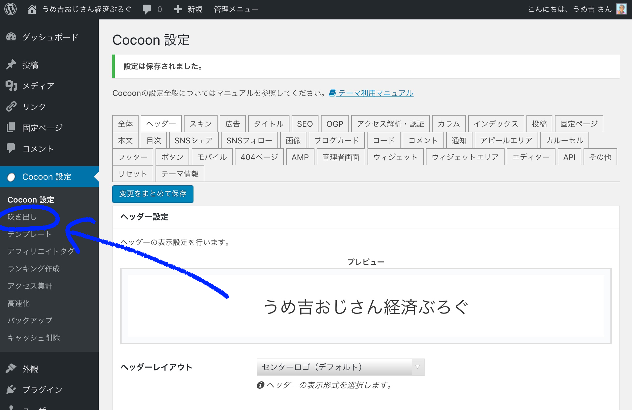Click the pushpin icon for 投稿
Image resolution: width=632 pixels, height=410 pixels.
pos(11,65)
